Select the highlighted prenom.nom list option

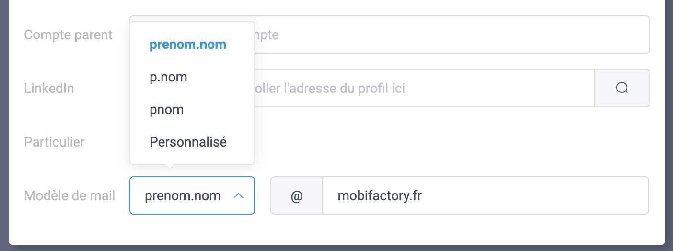click(x=187, y=45)
